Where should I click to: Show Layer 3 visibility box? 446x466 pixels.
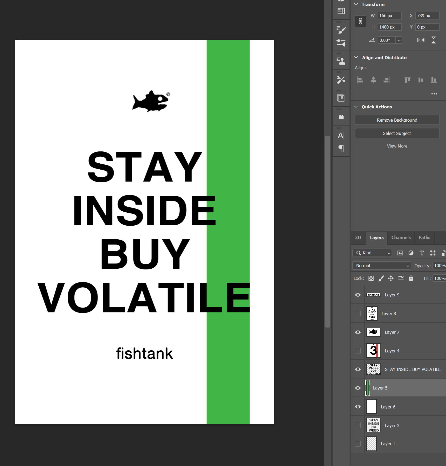tap(358, 425)
